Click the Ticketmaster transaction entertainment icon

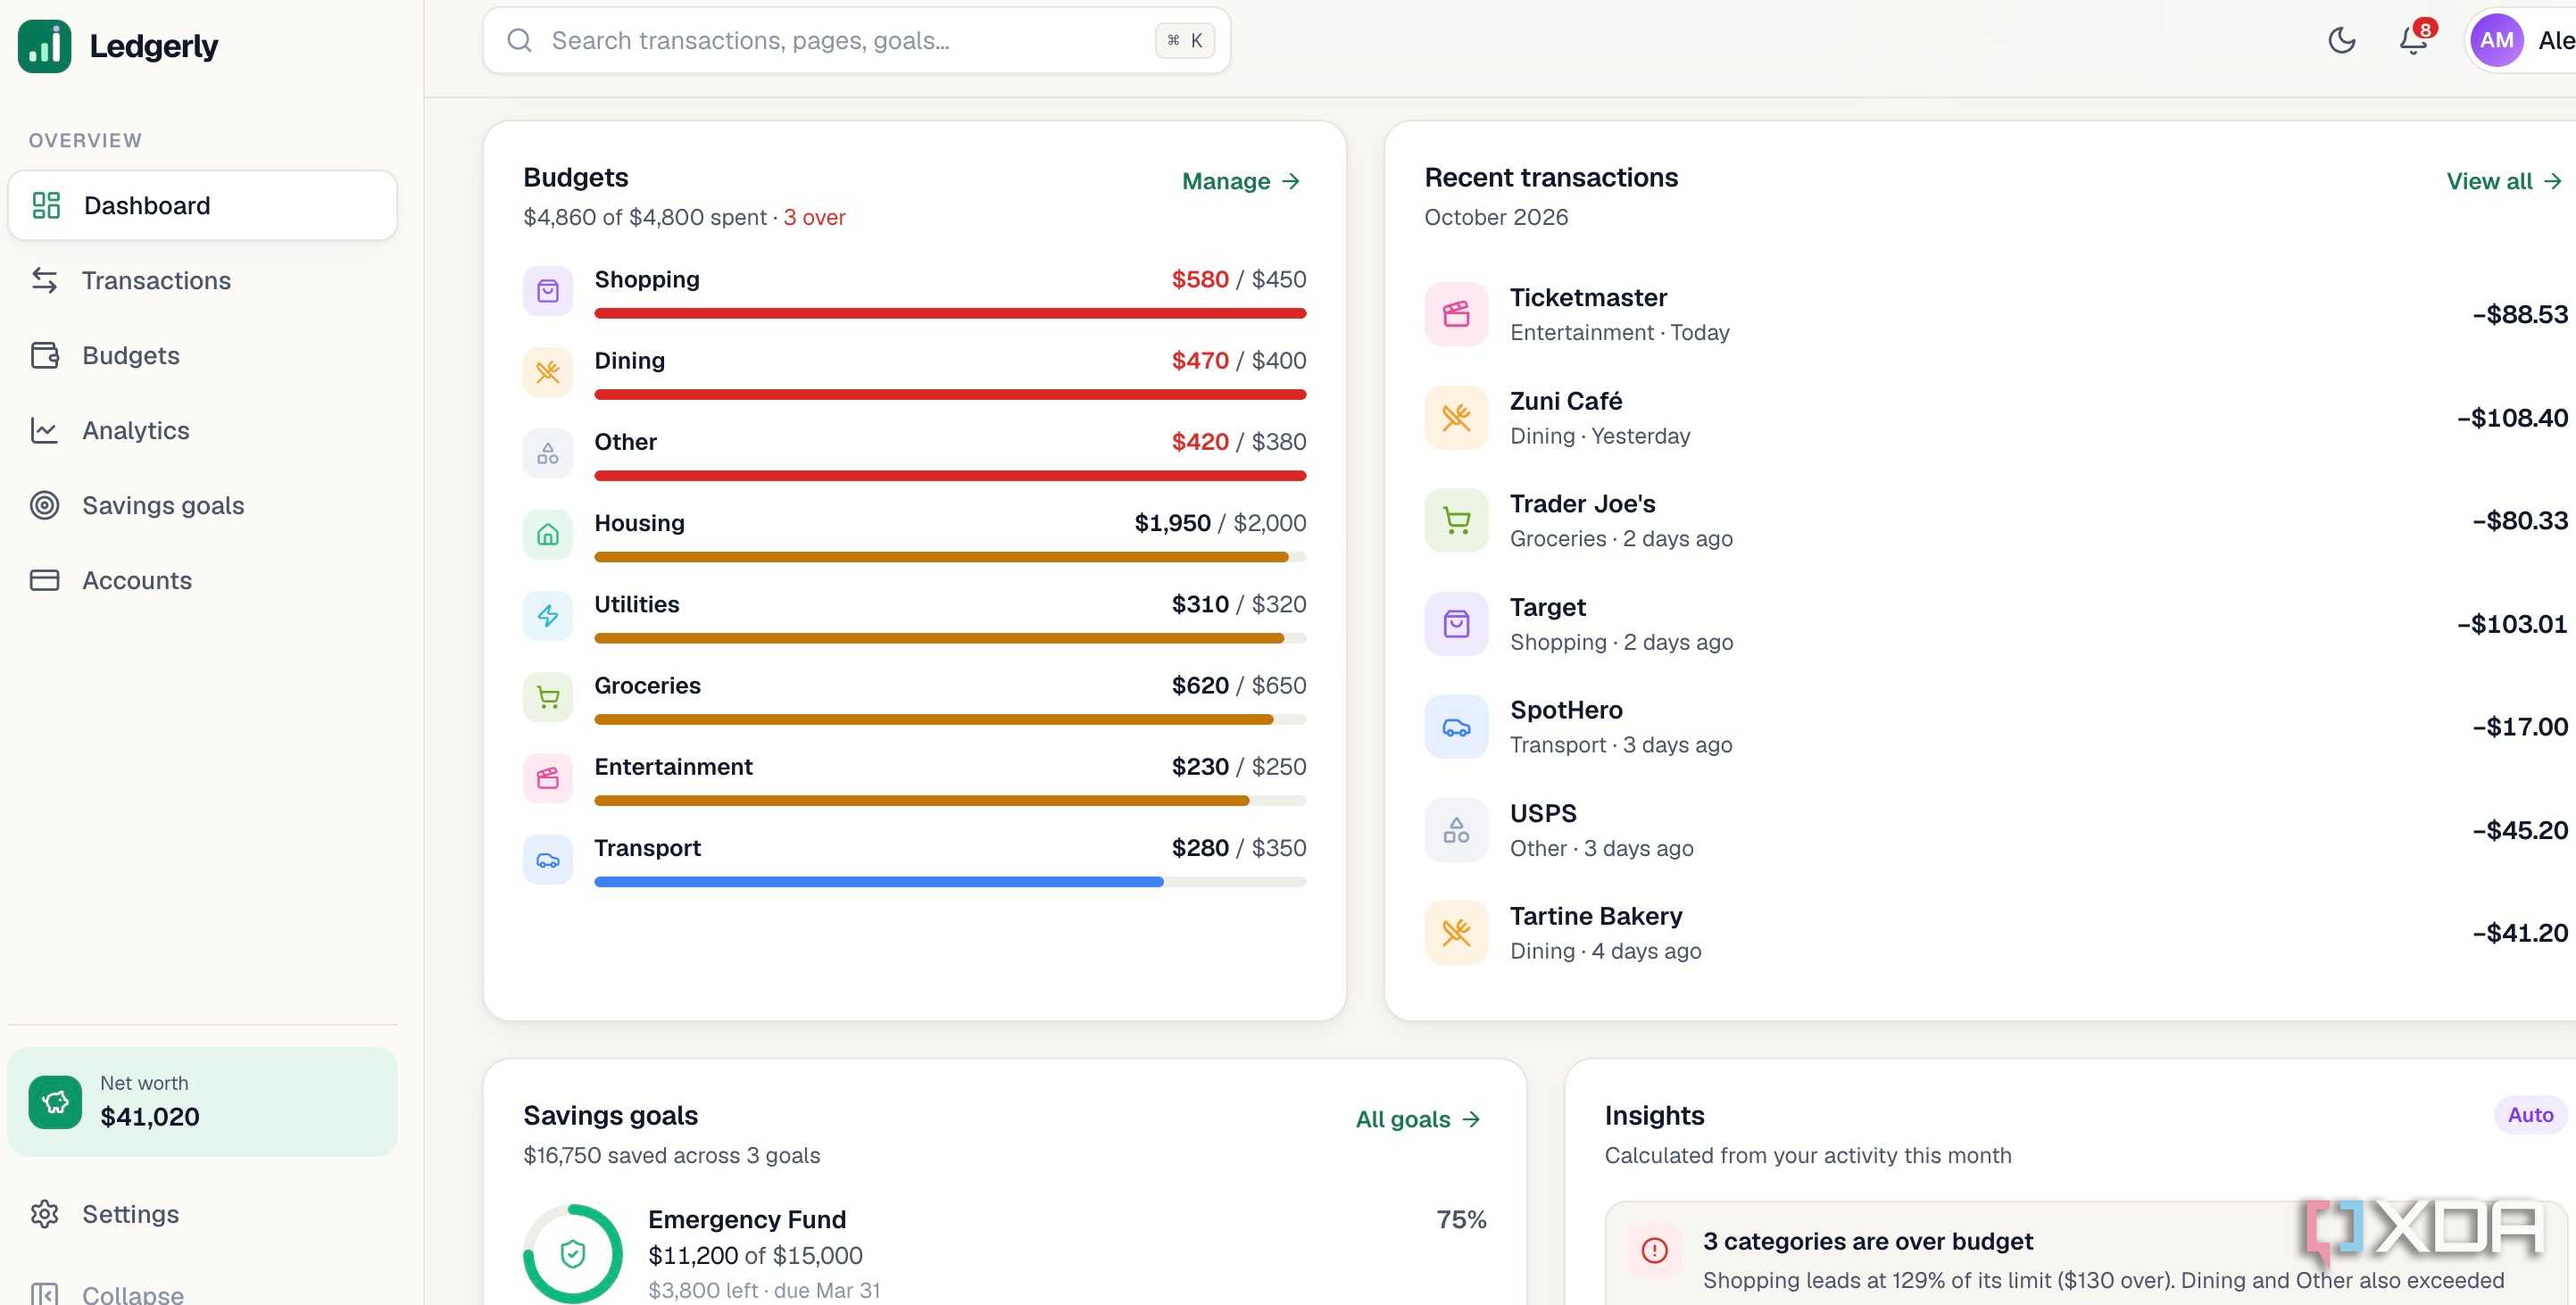[x=1456, y=315]
